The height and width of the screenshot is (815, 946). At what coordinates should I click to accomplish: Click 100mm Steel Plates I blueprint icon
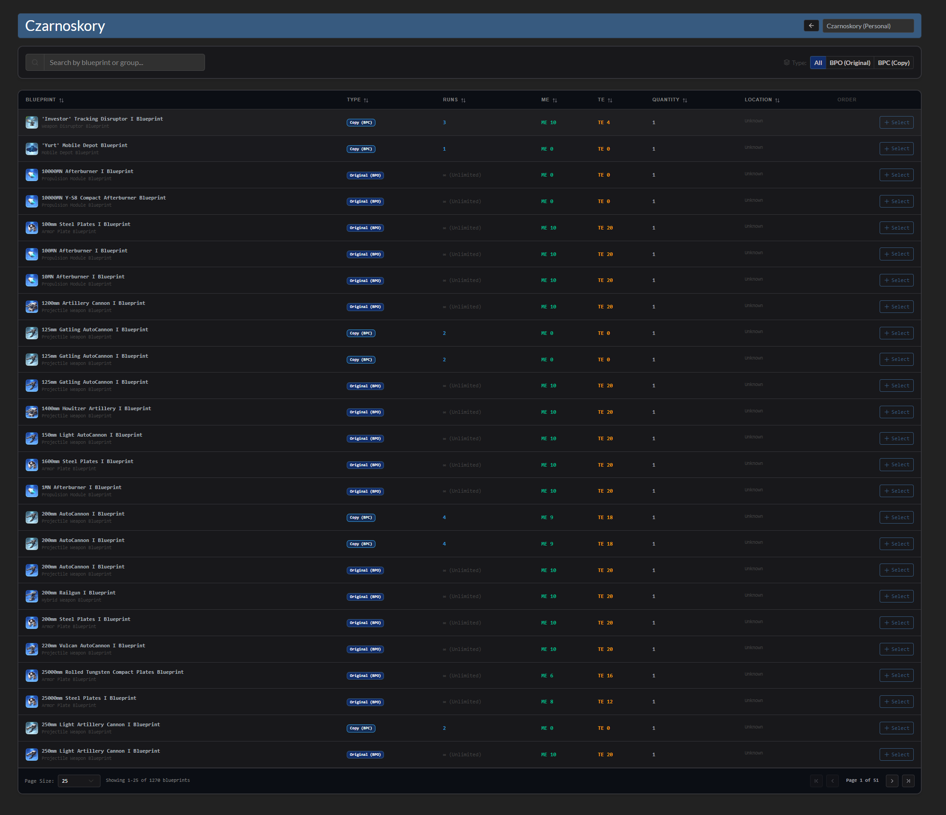[x=32, y=228]
